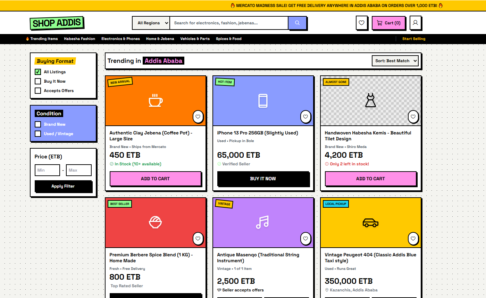This screenshot has height=298, width=486.
Task: Open the user account icon
Action: pyautogui.click(x=415, y=23)
